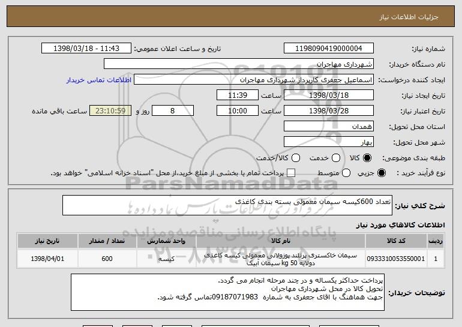
Task: Click the remaining days field showing 8
Action: [173, 111]
